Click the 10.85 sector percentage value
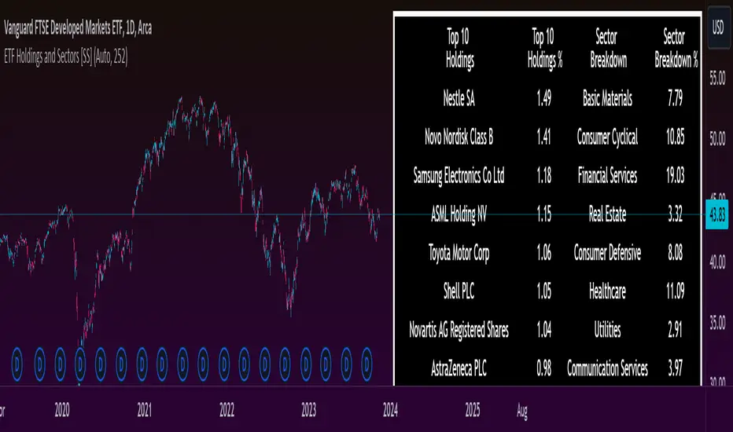 click(x=675, y=137)
